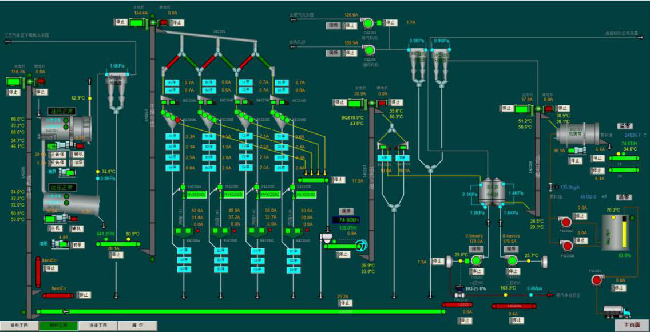This screenshot has width=650, height=332.
Task: Click the C42204 circulation fan icon
Action: pos(368,50)
